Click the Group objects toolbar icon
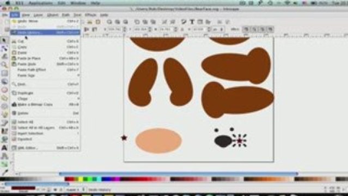This screenshot has width=348, height=196. pos(164,22)
